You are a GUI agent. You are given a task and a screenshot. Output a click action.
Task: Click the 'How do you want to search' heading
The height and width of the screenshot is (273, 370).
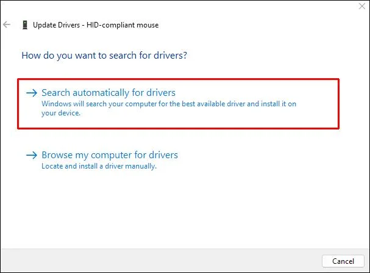104,55
